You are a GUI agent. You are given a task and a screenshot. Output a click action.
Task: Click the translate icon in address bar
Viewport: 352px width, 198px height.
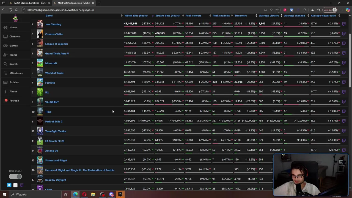coord(265,10)
